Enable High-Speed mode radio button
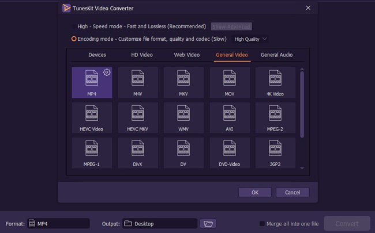Screen dimensions: 375x233 (74, 26)
